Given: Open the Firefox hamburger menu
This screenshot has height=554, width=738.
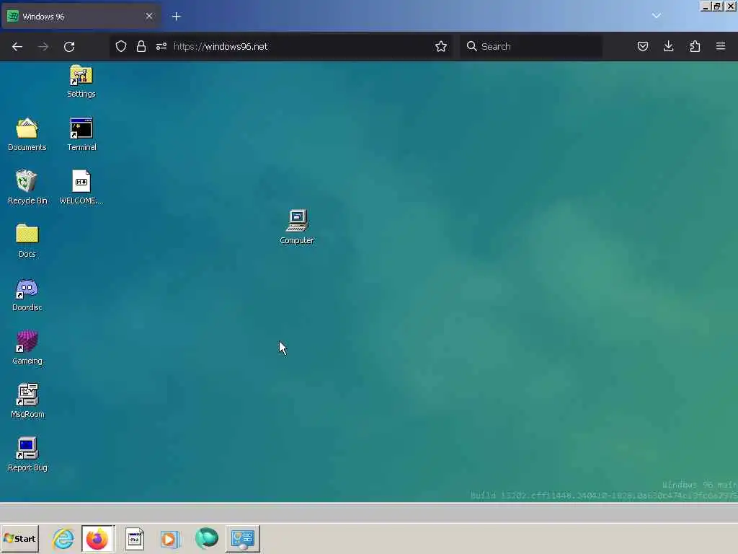Looking at the screenshot, I should [x=721, y=46].
